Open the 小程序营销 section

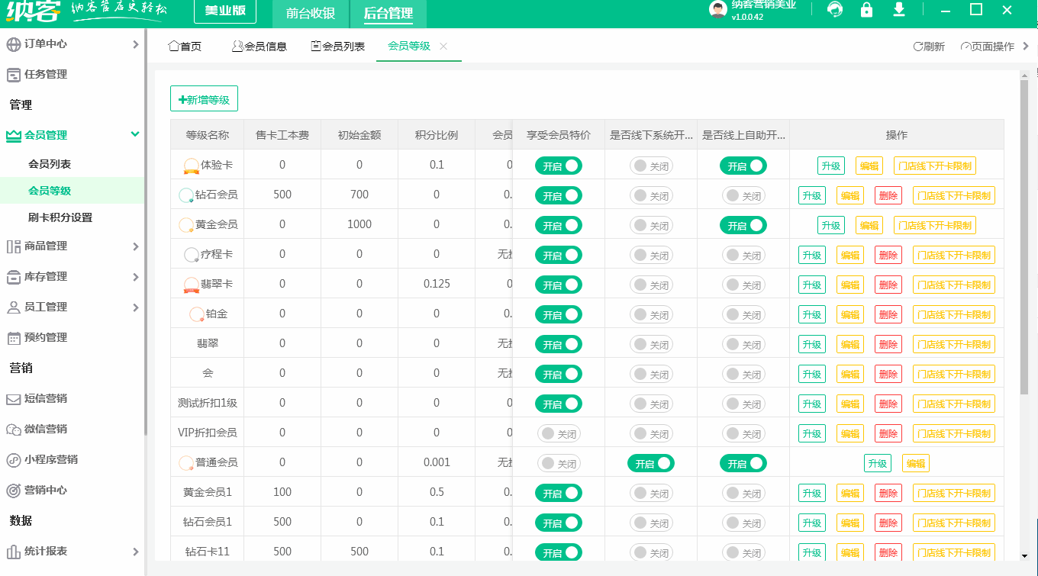47,459
